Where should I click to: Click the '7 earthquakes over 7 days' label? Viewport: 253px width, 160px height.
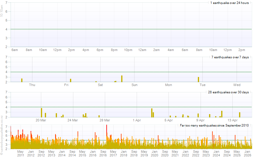230,57
